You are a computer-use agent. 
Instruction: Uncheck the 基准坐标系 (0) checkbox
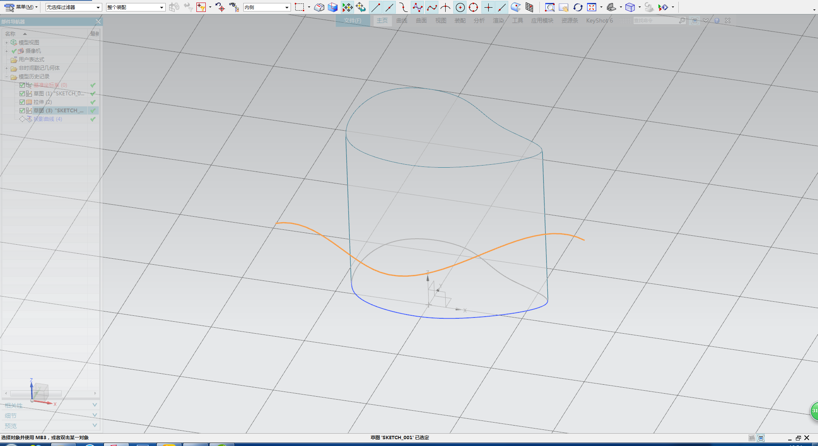[22, 85]
